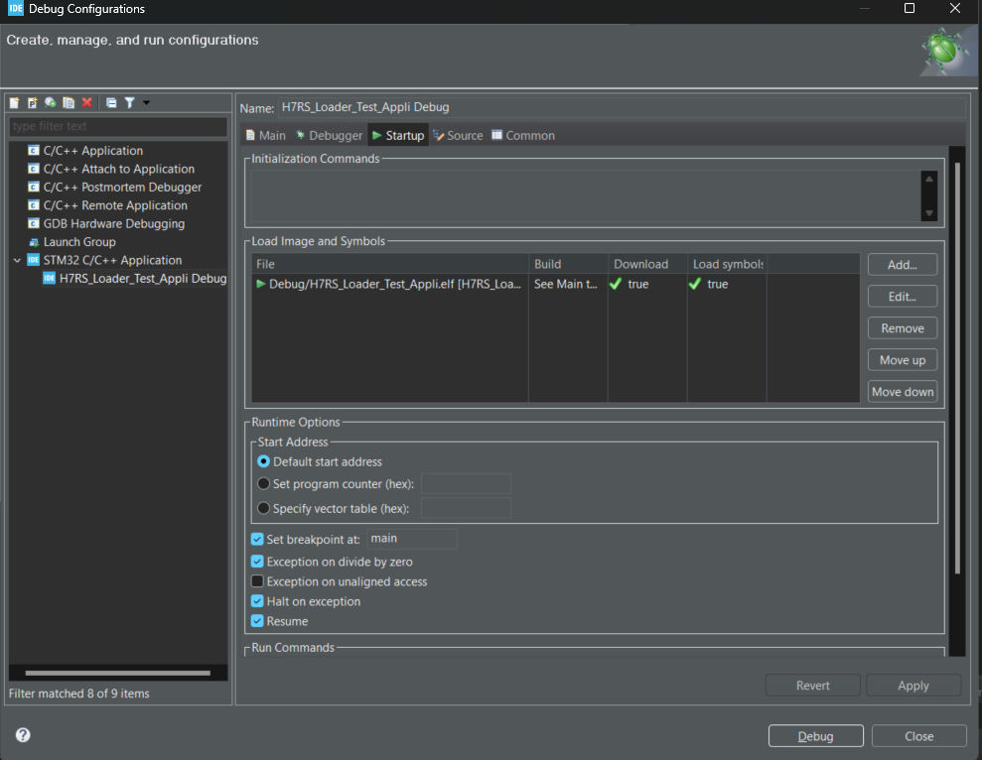Duplicate the selected launch configuration
The height and width of the screenshot is (760, 982).
click(x=69, y=103)
